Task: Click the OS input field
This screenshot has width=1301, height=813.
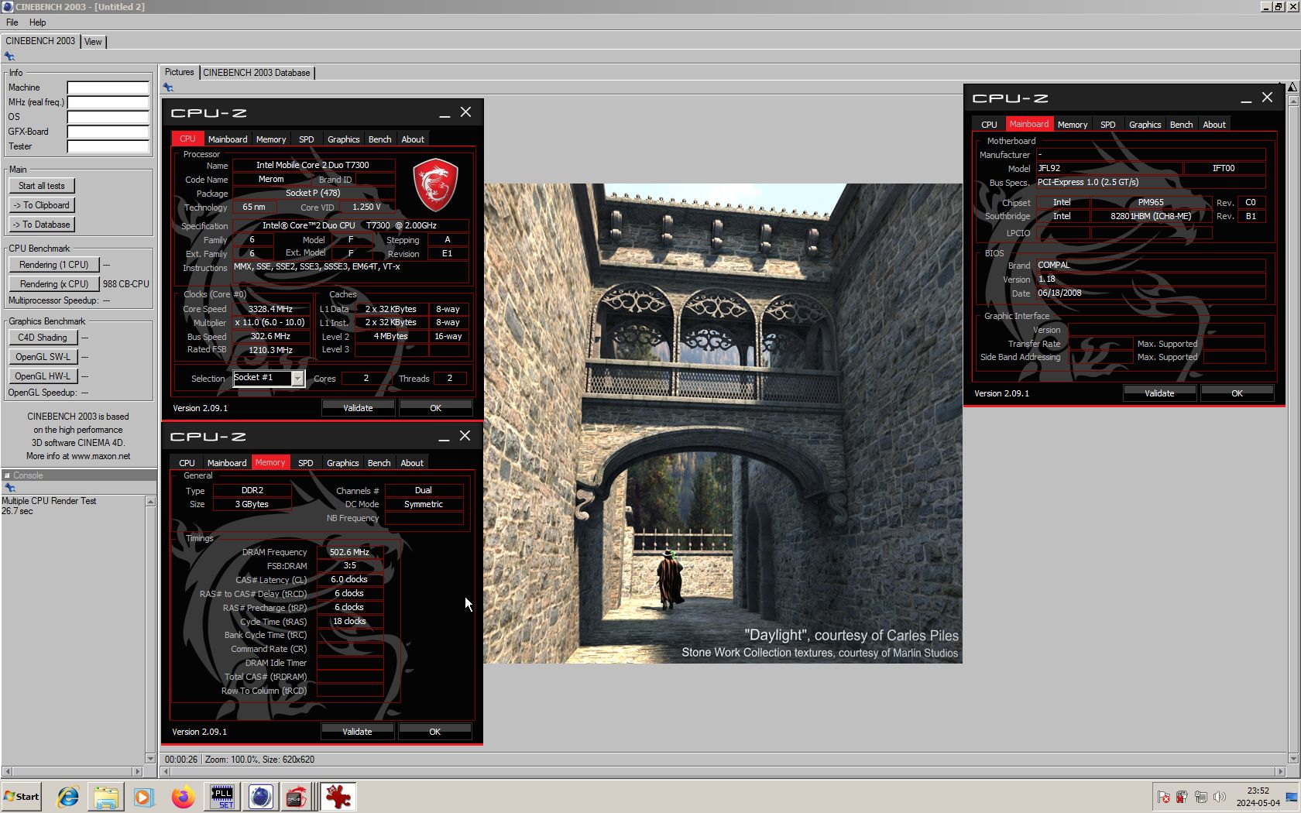Action: (108, 117)
